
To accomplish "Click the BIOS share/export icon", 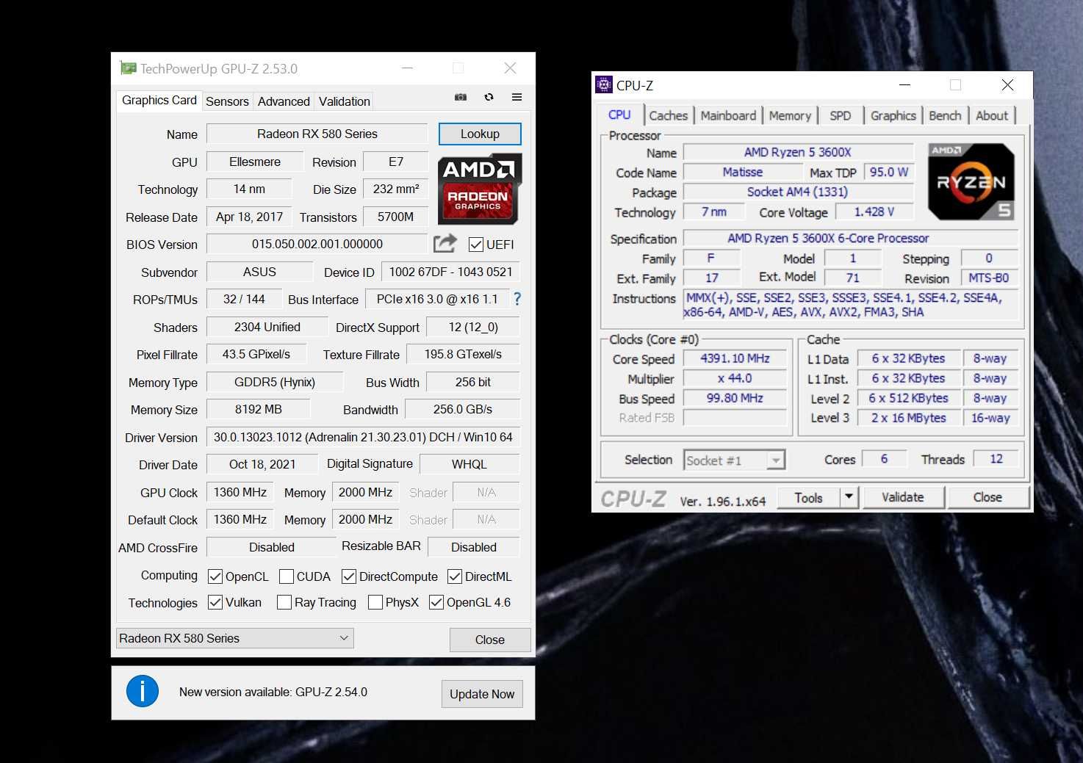I will point(445,243).
